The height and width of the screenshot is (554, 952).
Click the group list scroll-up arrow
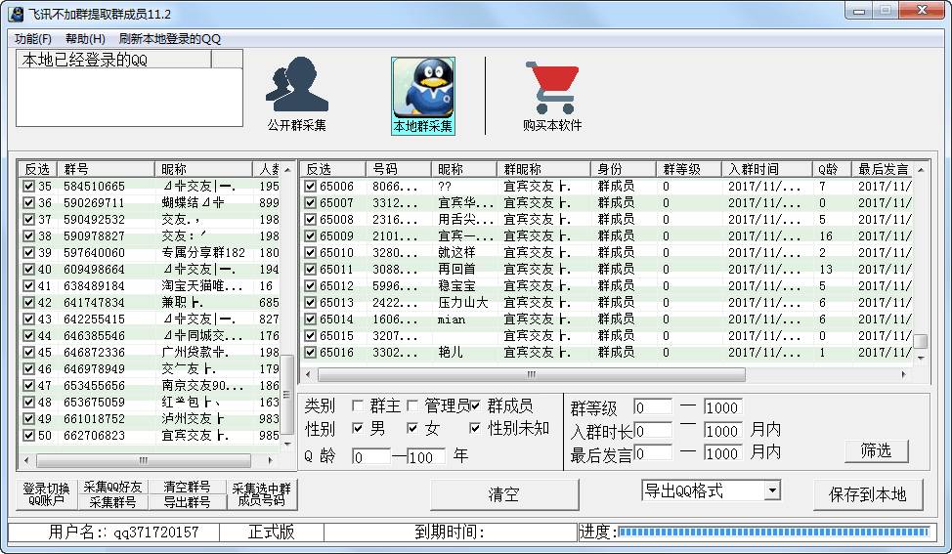pyautogui.click(x=287, y=169)
